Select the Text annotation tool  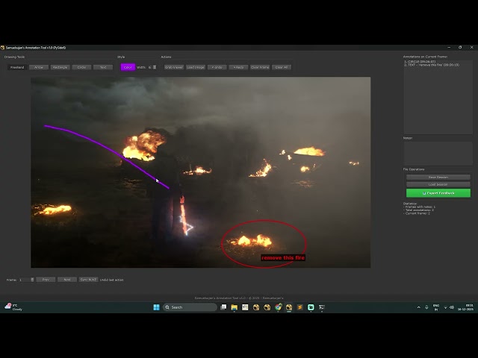click(103, 67)
